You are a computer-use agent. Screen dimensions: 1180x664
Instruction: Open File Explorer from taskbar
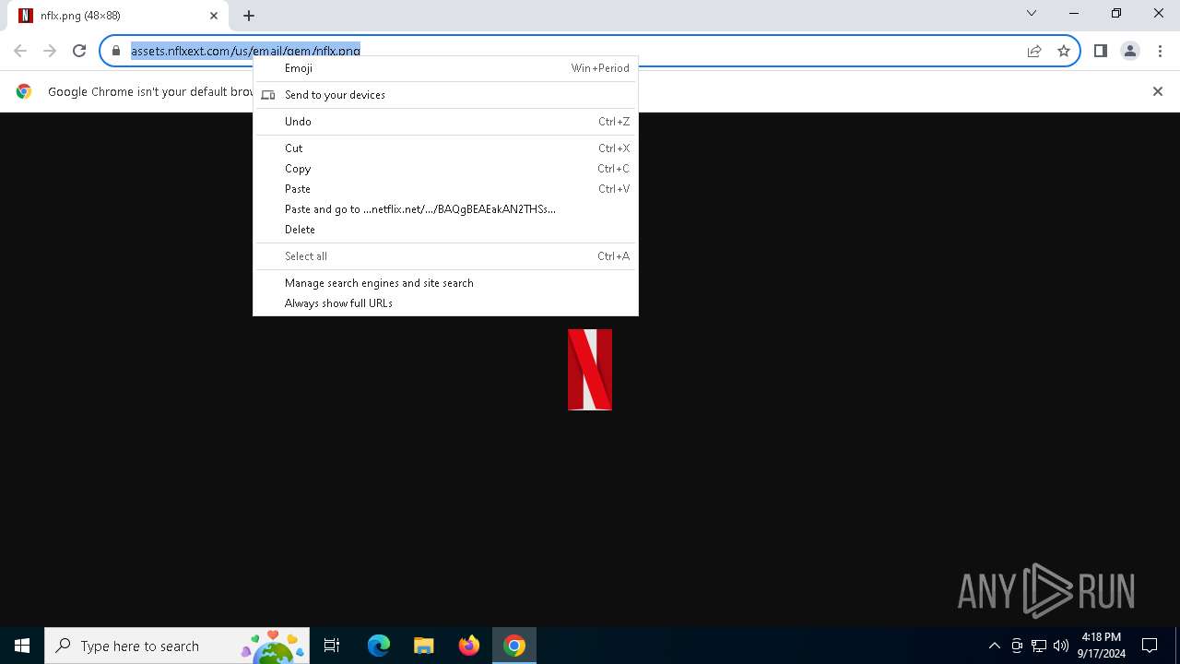[x=424, y=646]
